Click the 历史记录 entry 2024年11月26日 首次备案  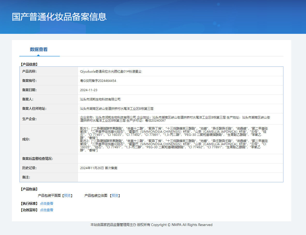[x=99, y=168]
